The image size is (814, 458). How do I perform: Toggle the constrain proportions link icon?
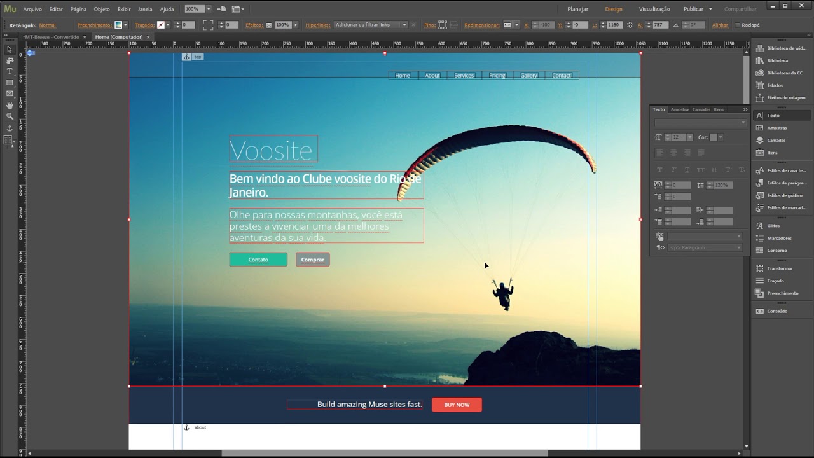(630, 25)
